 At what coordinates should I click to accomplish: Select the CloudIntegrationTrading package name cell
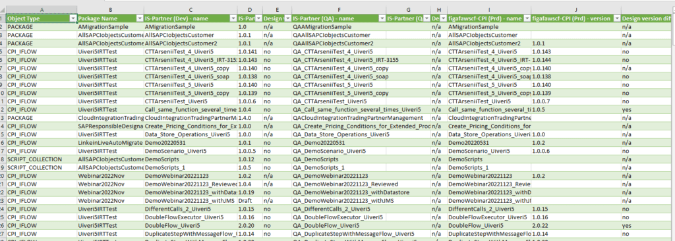[111, 118]
